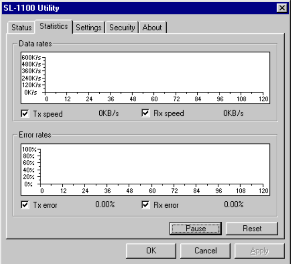
Task: Close the SL-1100 Utility window
Action: [x=282, y=8]
